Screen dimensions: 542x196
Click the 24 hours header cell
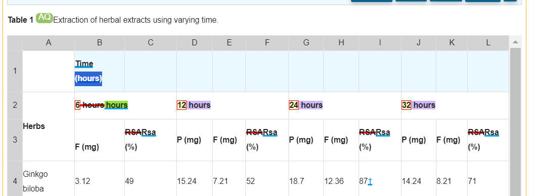coord(345,105)
